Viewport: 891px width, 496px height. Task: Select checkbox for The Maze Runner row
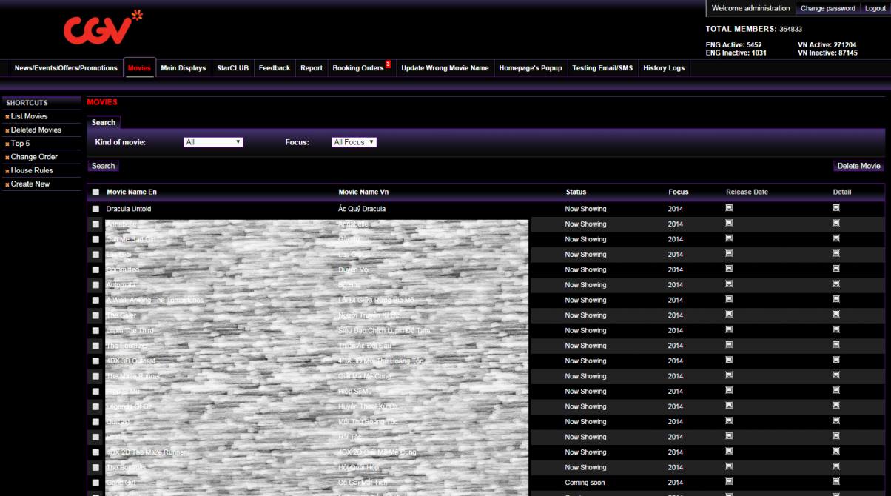click(95, 377)
